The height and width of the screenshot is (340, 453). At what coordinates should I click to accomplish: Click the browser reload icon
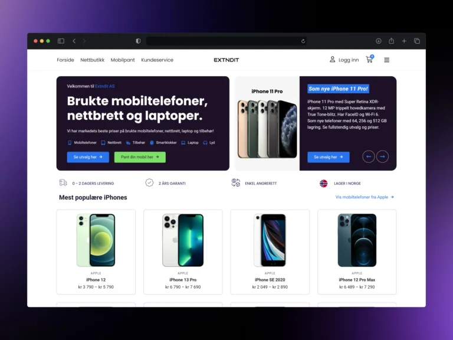point(303,41)
